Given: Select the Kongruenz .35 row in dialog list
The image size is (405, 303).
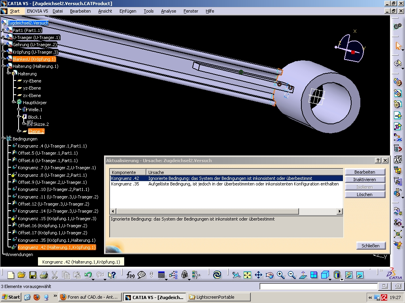Looking at the screenshot, I should pos(227,184).
